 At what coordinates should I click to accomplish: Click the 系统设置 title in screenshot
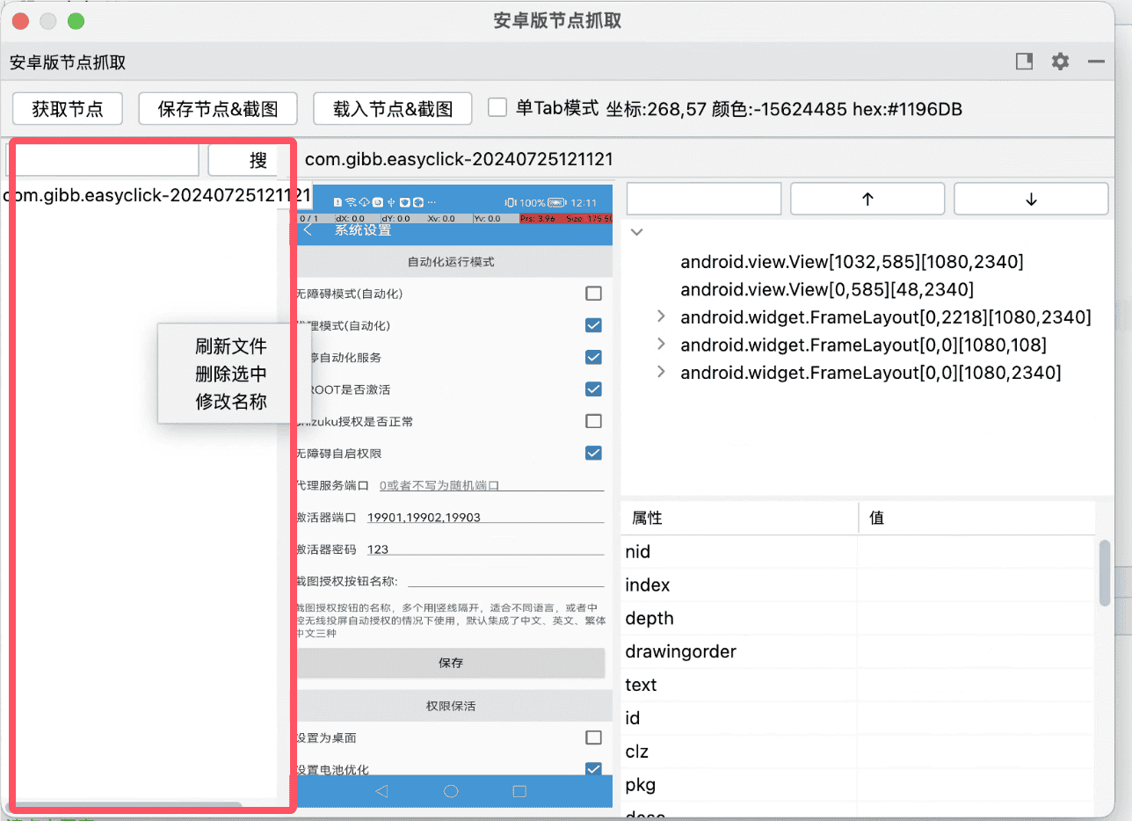point(363,230)
